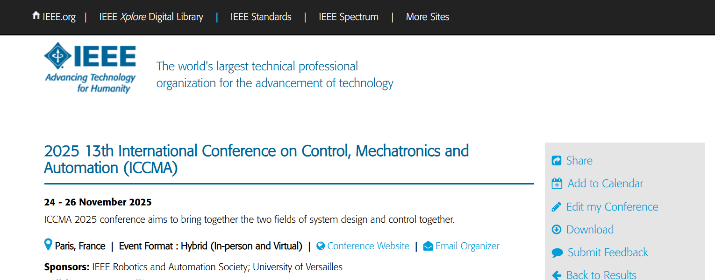Click the home icon beside IEEE.org
Screen dimensions: 715x280
tap(36, 16)
